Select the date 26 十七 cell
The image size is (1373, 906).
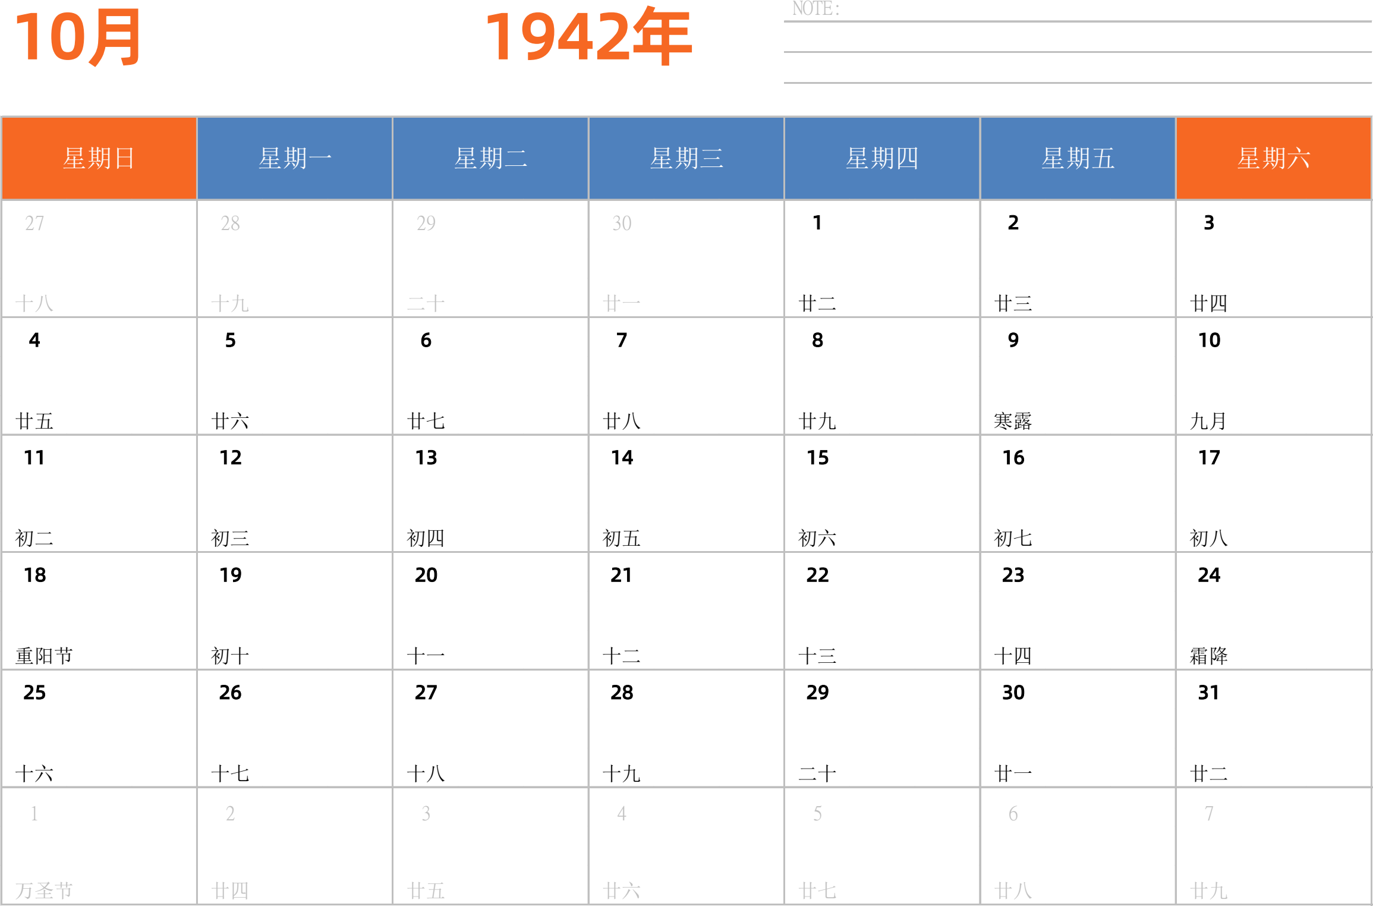tap(295, 729)
